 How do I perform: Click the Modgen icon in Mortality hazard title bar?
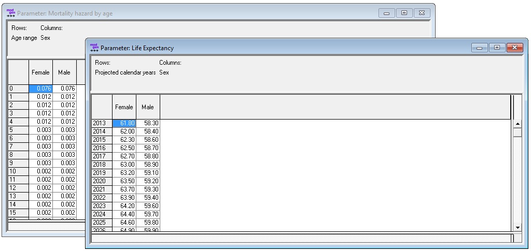pyautogui.click(x=10, y=13)
